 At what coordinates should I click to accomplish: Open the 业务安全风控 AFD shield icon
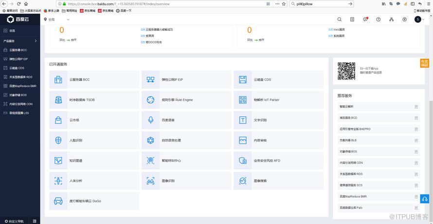243,160
